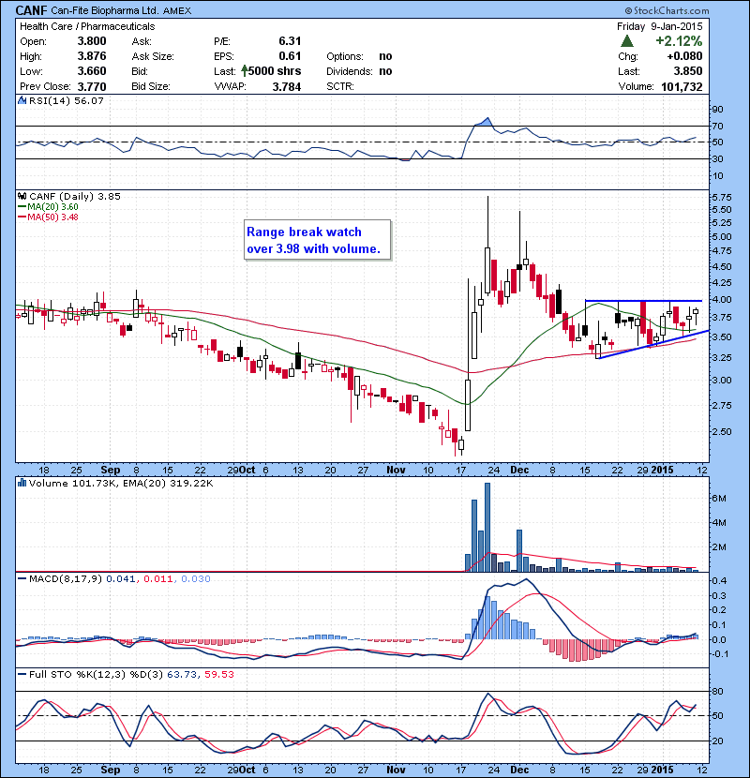This screenshot has width=750, height=778.
Task: Click the 'Dec' label on price chart axis
Action: pos(519,470)
